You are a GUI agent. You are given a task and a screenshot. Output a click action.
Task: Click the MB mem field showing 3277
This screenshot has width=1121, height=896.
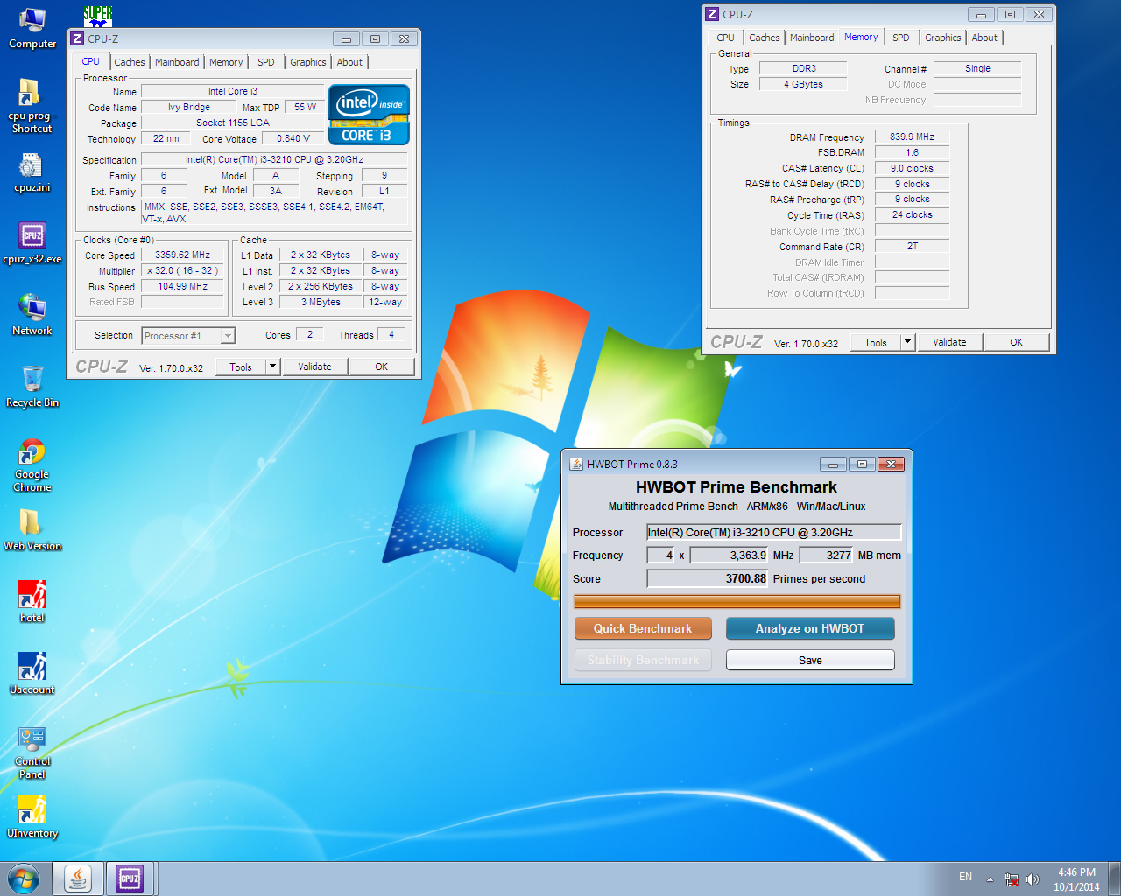pos(826,555)
